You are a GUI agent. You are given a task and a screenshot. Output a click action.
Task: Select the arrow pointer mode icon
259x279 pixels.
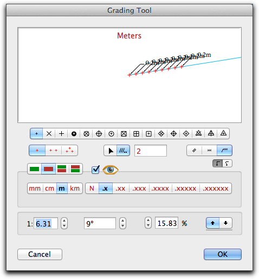(111, 151)
